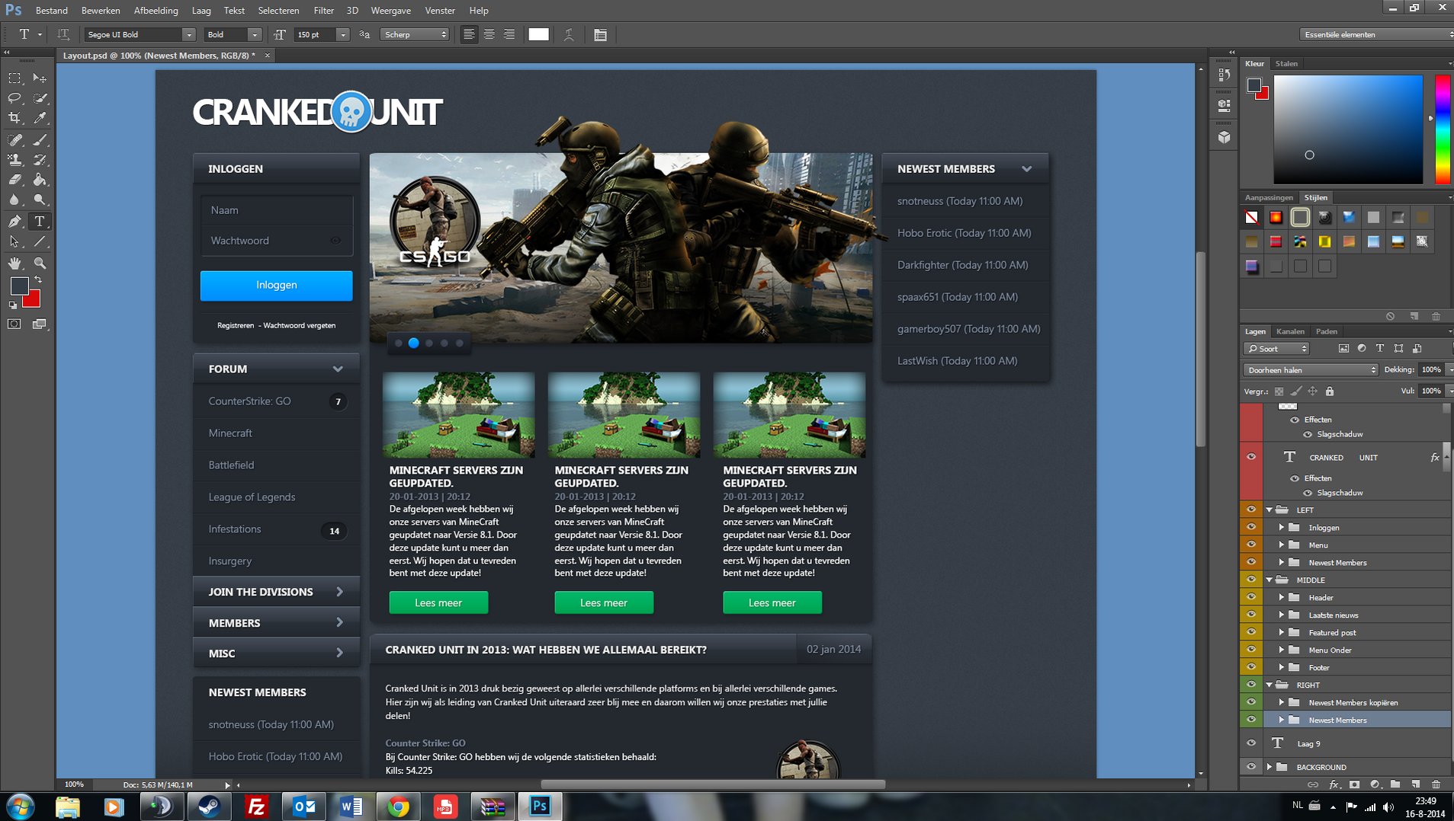Switch to the Aanpassingen tab
Image resolution: width=1454 pixels, height=821 pixels.
[1269, 197]
